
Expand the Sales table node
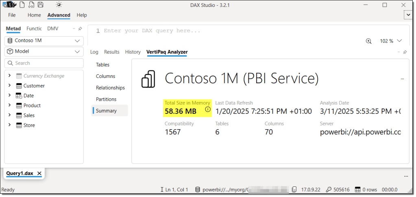tap(10, 115)
